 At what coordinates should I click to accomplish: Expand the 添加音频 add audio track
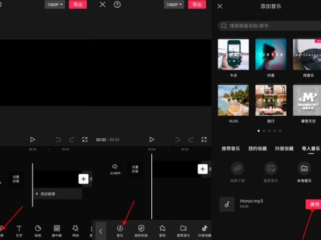[57, 194]
